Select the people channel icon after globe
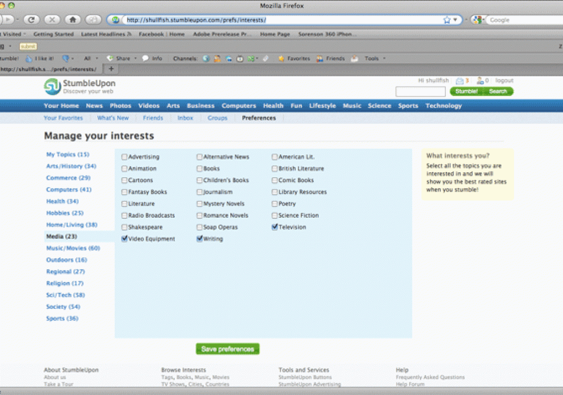 (x=217, y=58)
